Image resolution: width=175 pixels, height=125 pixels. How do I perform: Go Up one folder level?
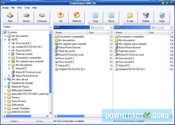click(61, 18)
